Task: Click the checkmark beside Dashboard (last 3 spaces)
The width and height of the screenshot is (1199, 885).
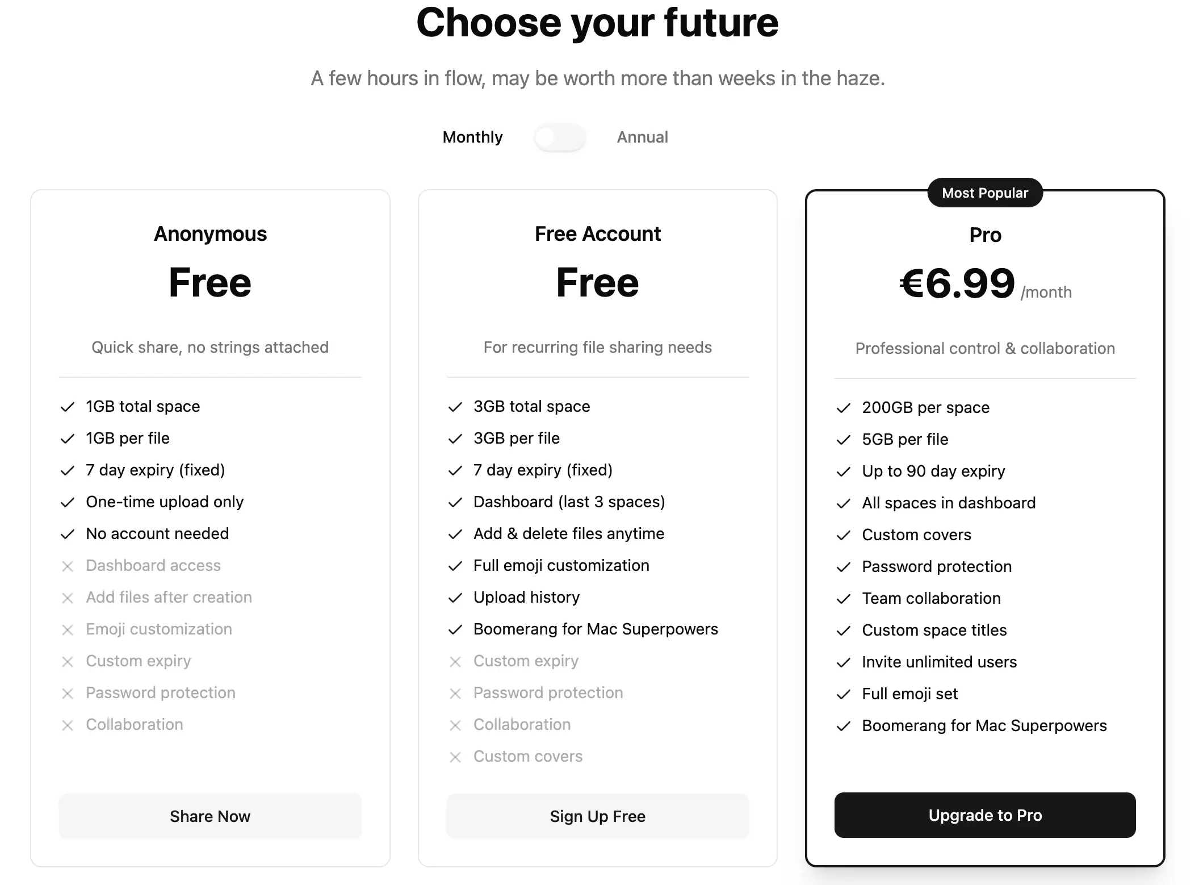Action: 455,502
